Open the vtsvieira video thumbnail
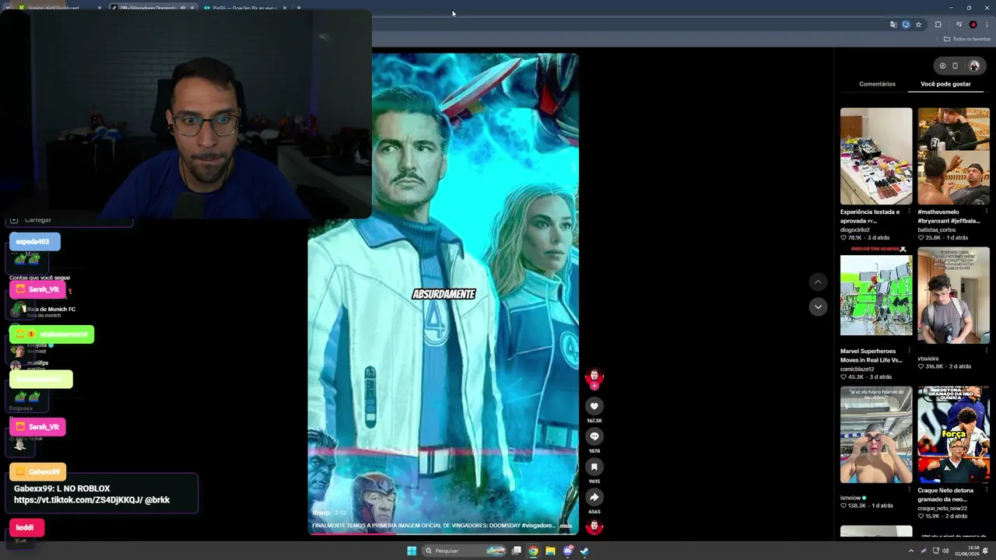This screenshot has height=560, width=996. click(x=954, y=296)
